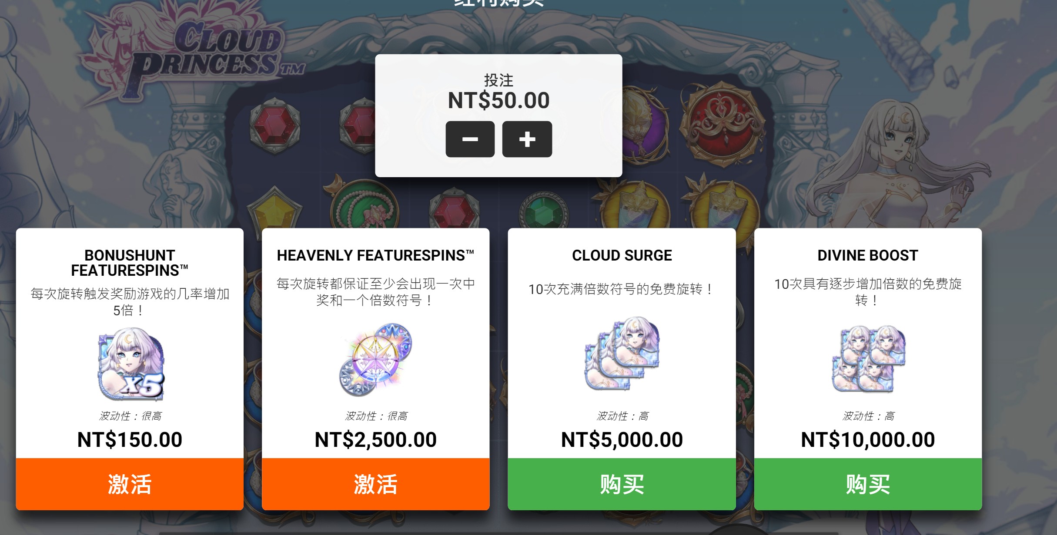This screenshot has width=1057, height=535.
Task: Click the x5 princess BonusHunt icon
Action: (x=130, y=364)
